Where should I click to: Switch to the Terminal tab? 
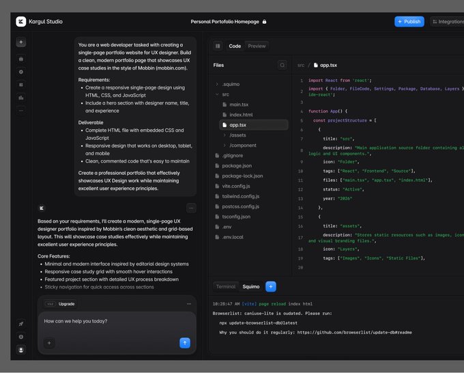point(226,286)
